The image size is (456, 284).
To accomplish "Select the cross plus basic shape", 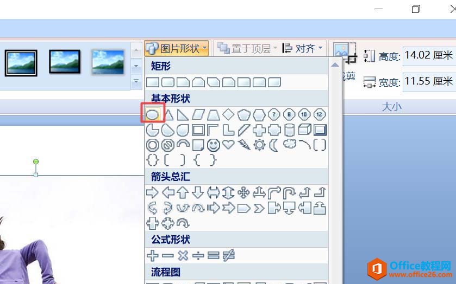I will tap(259, 130).
